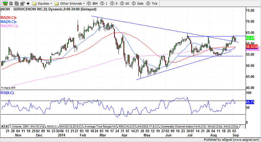Click the green linked-windows icon in toolbar

5,3
